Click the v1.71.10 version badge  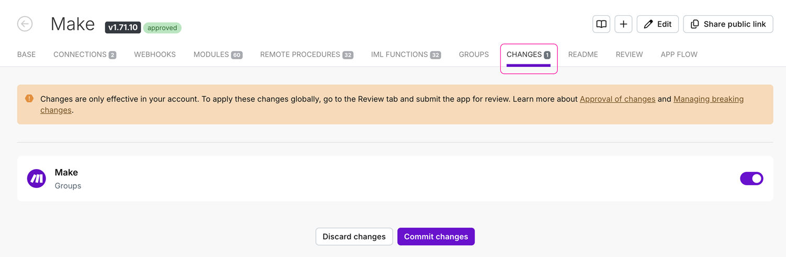pos(123,27)
